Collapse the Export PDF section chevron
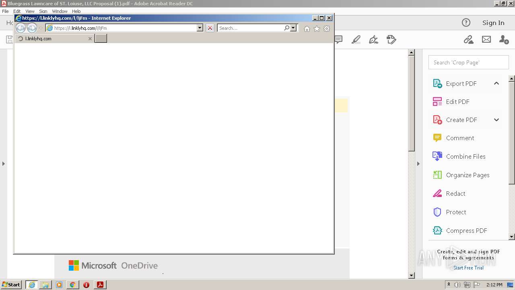The height and width of the screenshot is (290, 515). coord(496,83)
